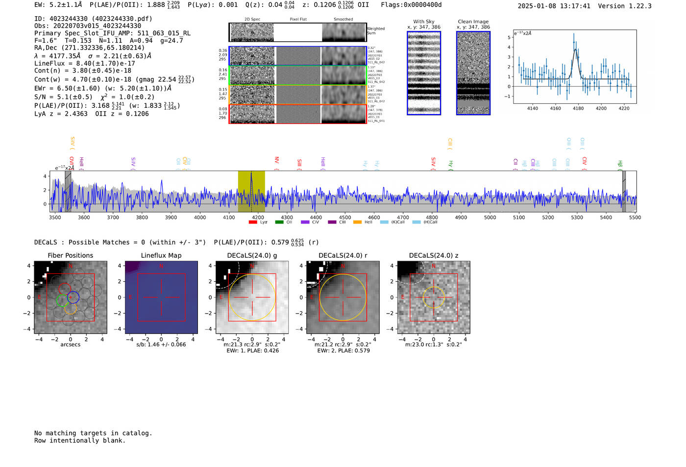Select the With Sky cutout image

(x=424, y=73)
